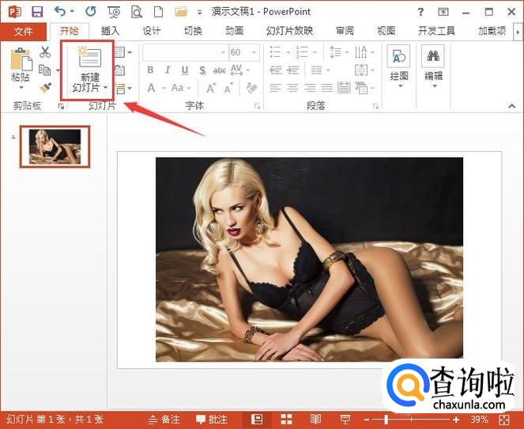Select the Format Painter brush icon

click(45, 88)
